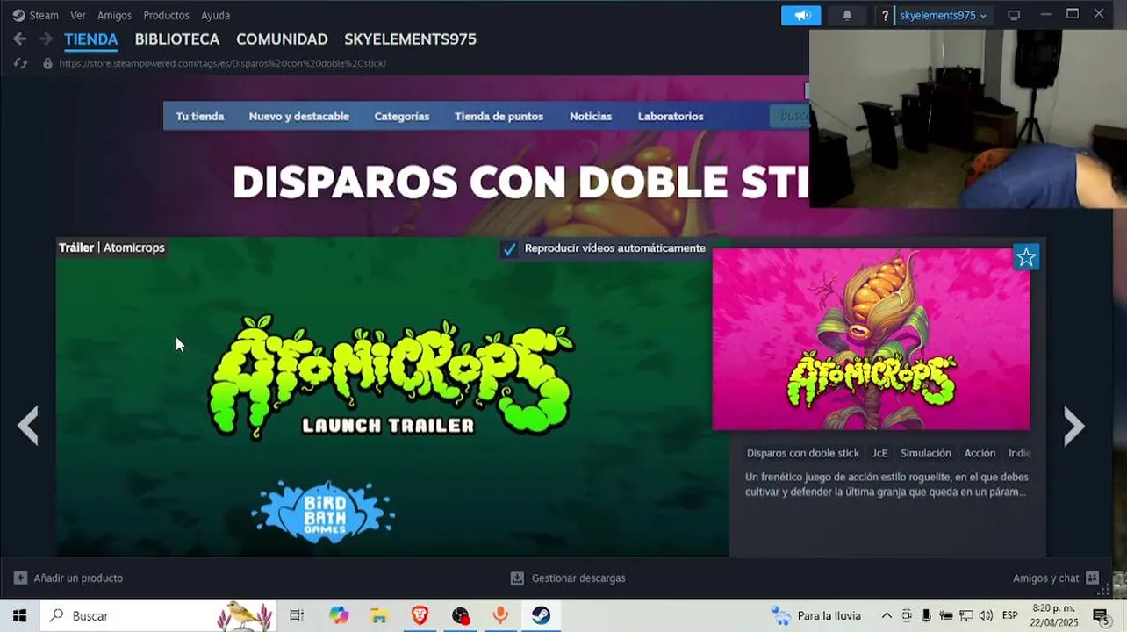This screenshot has height=632, width=1127.
Task: Open the Windows Start menu
Action: [x=19, y=615]
